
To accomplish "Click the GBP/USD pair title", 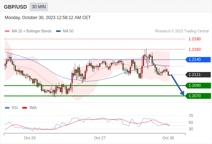I will (x=15, y=7).
